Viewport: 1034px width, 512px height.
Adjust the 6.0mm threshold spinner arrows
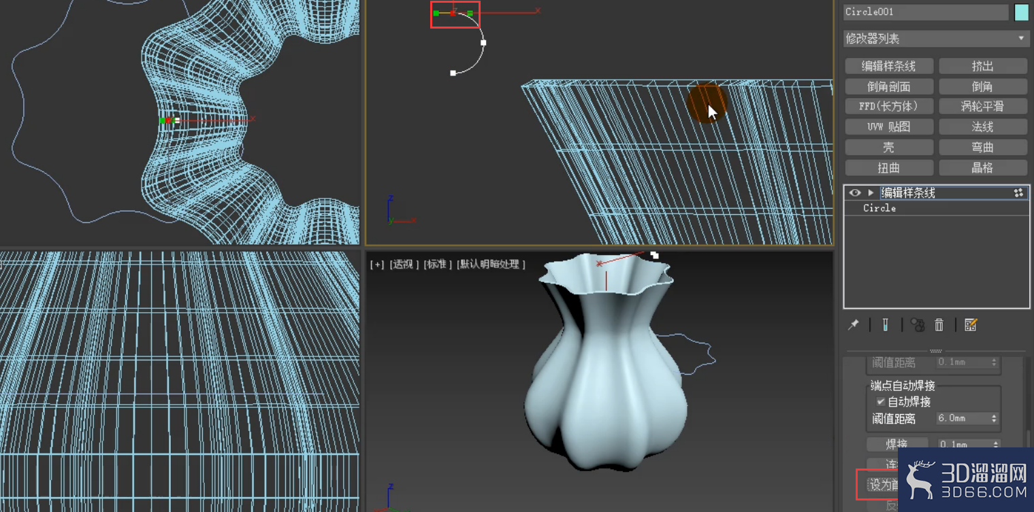(995, 419)
